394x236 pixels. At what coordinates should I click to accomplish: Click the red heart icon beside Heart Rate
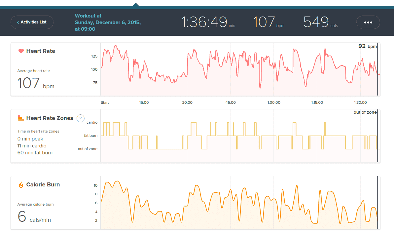(x=21, y=51)
